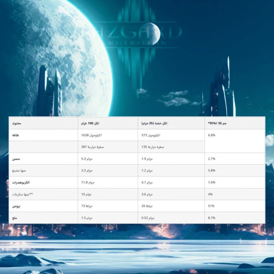Select the "3.3 جرام" saturated value
Screen dimensions: 274x274
pyautogui.click(x=87, y=170)
